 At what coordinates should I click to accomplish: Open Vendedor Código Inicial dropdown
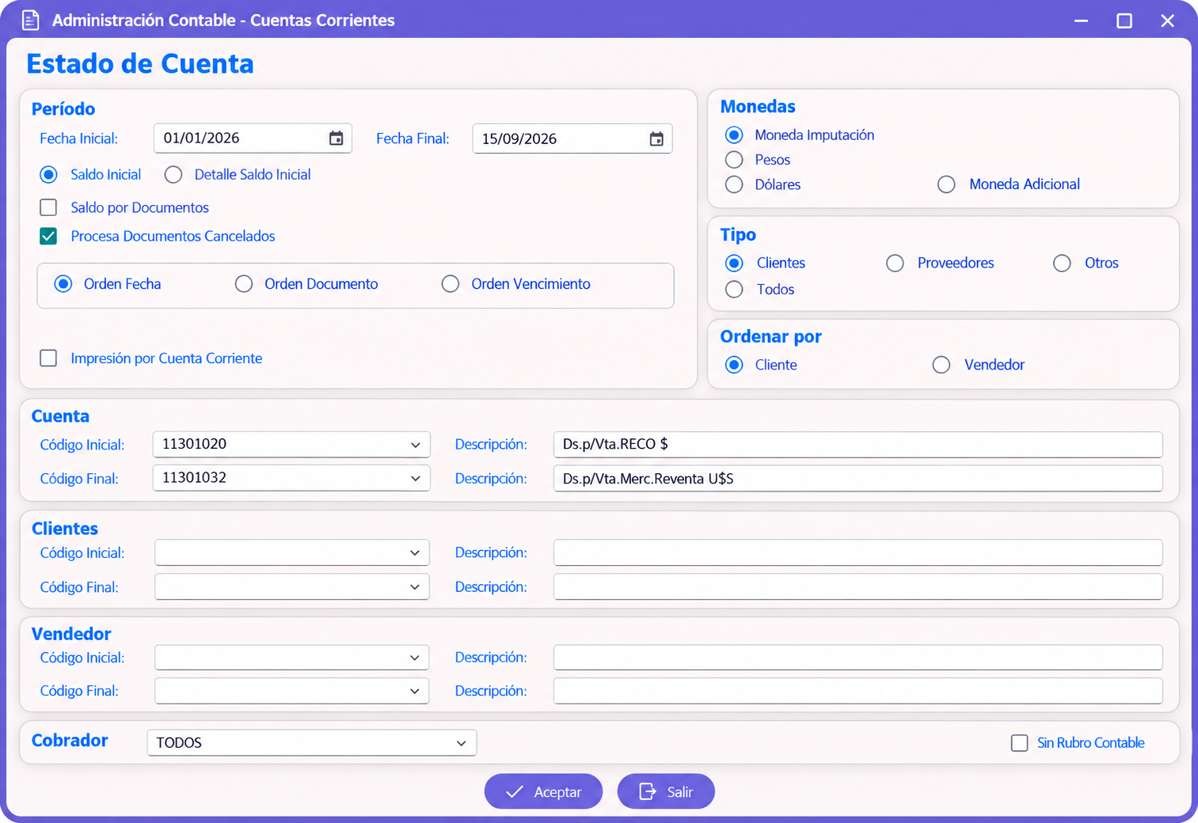point(415,658)
